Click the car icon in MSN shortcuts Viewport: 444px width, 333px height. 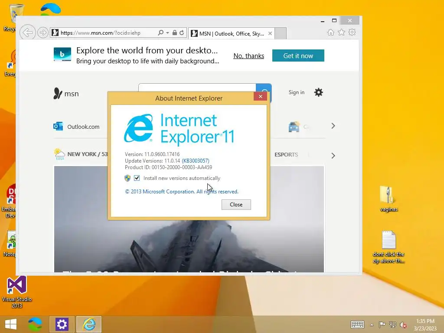294,127
